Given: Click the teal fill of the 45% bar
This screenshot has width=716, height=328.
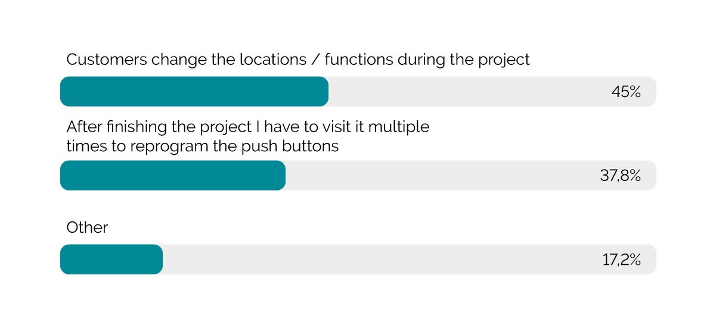Looking at the screenshot, I should click(194, 92).
